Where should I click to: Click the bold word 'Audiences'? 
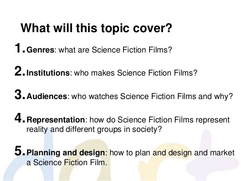click(47, 96)
